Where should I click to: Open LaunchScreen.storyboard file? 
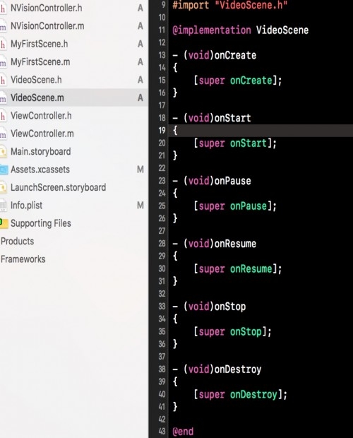[58, 187]
